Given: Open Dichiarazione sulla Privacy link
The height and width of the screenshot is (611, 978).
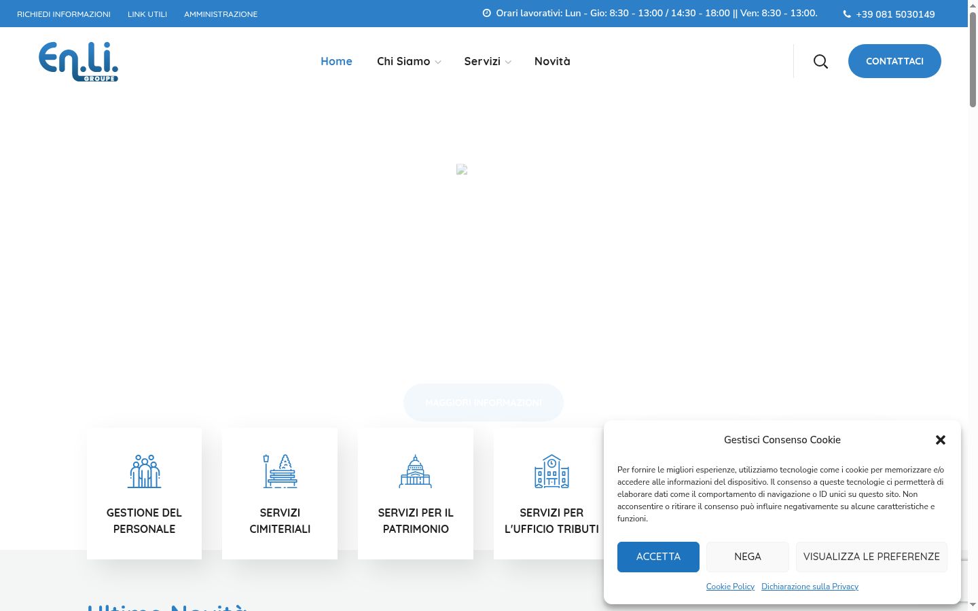Looking at the screenshot, I should (x=810, y=587).
